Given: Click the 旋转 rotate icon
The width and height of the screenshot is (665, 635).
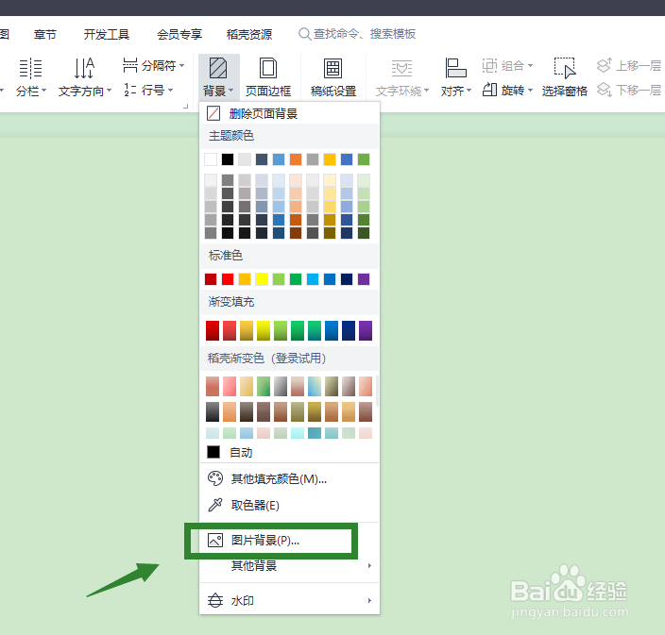Looking at the screenshot, I should [x=489, y=90].
